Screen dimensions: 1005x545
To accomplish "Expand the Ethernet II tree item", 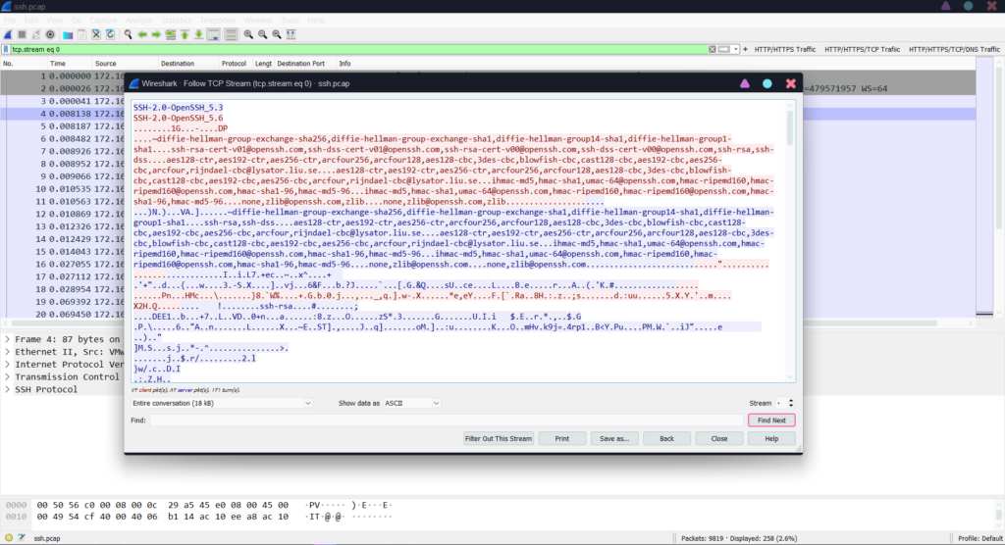I will coord(9,351).
